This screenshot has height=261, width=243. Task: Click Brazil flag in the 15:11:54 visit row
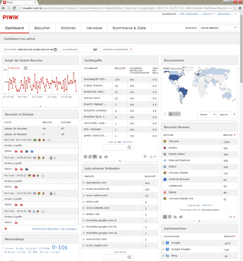(35, 140)
